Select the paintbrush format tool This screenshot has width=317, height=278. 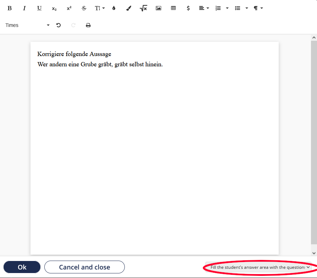tap(129, 8)
